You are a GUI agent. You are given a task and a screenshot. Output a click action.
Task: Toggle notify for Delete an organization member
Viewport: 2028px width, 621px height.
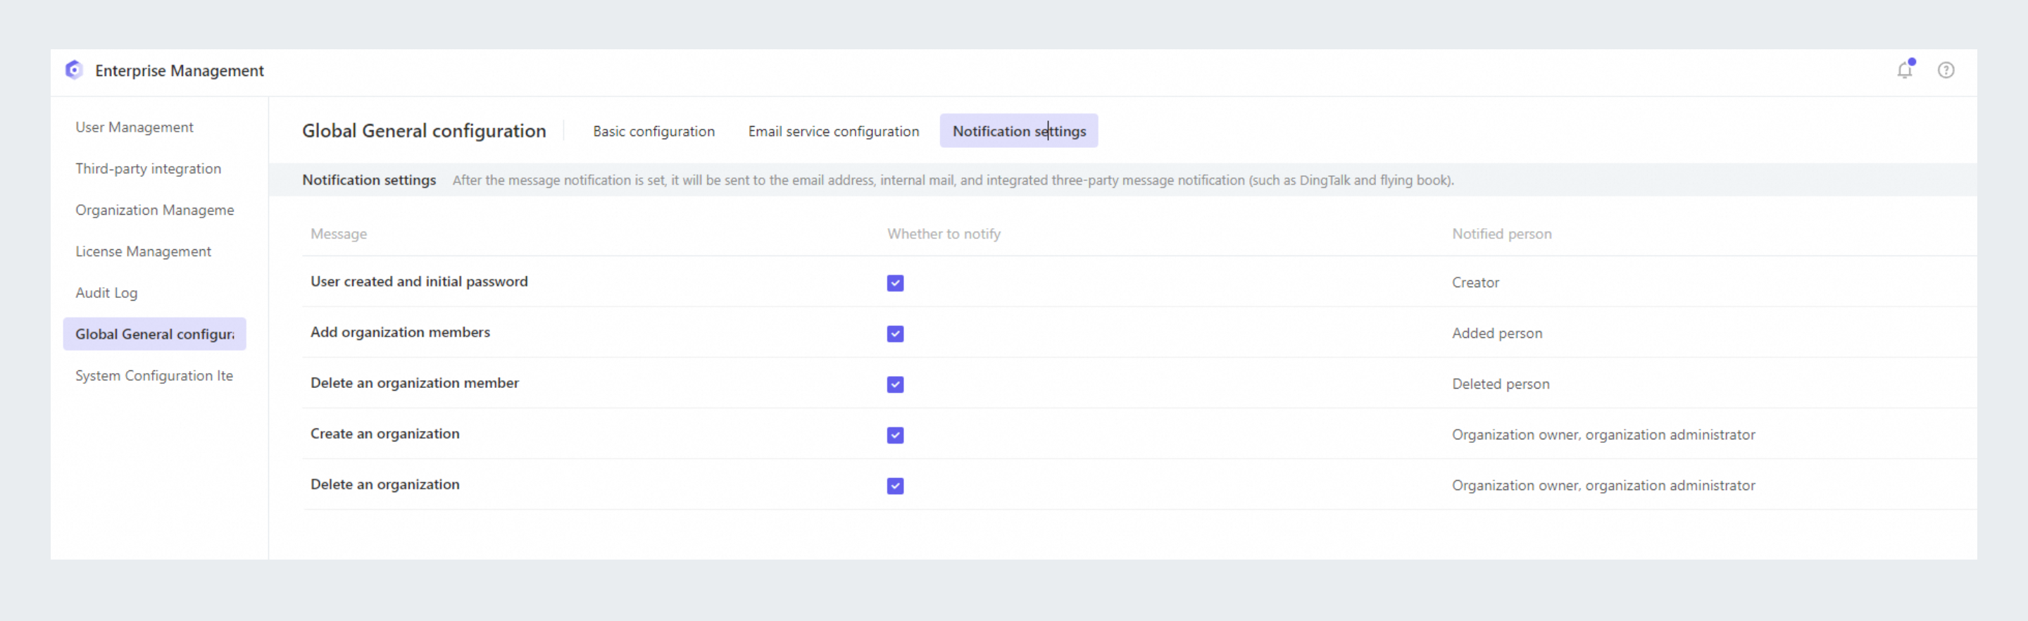tap(895, 384)
